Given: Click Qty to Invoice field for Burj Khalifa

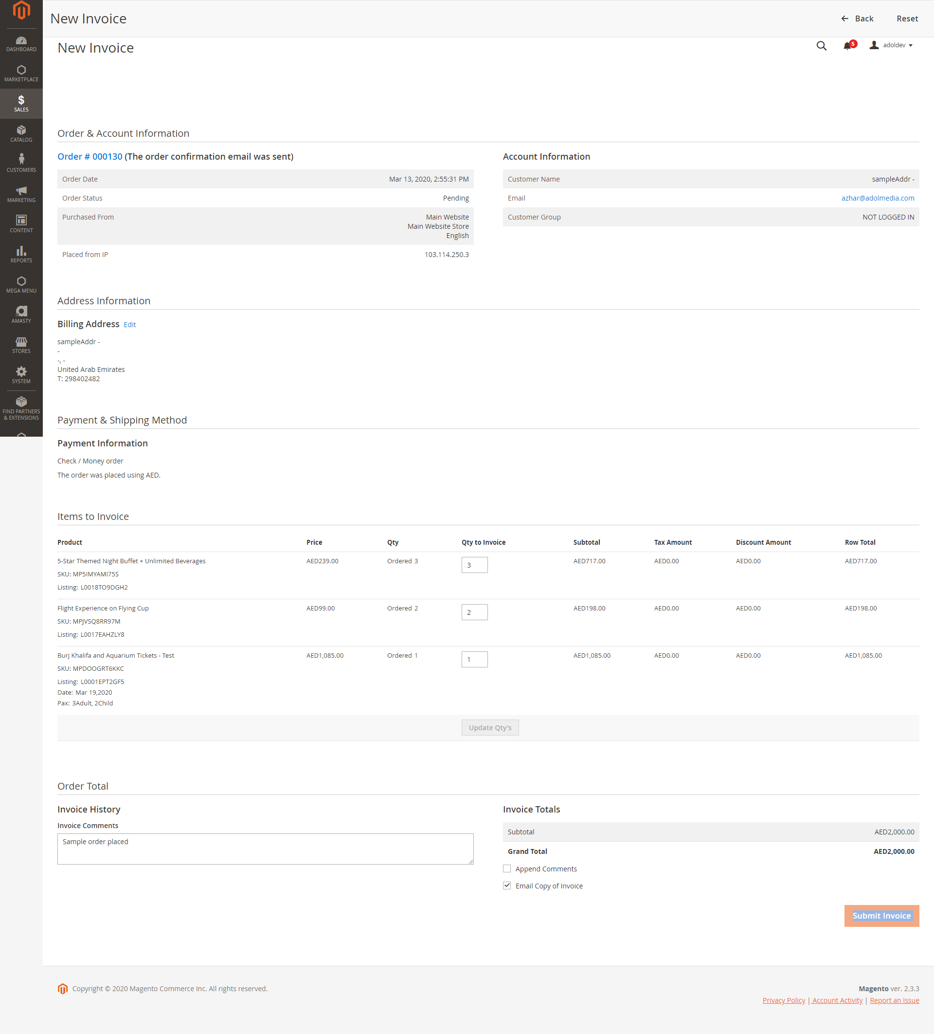Looking at the screenshot, I should 474,660.
